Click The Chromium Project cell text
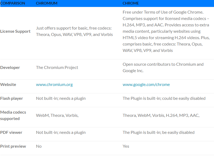Screen dimensions: 214x157 click(57, 68)
